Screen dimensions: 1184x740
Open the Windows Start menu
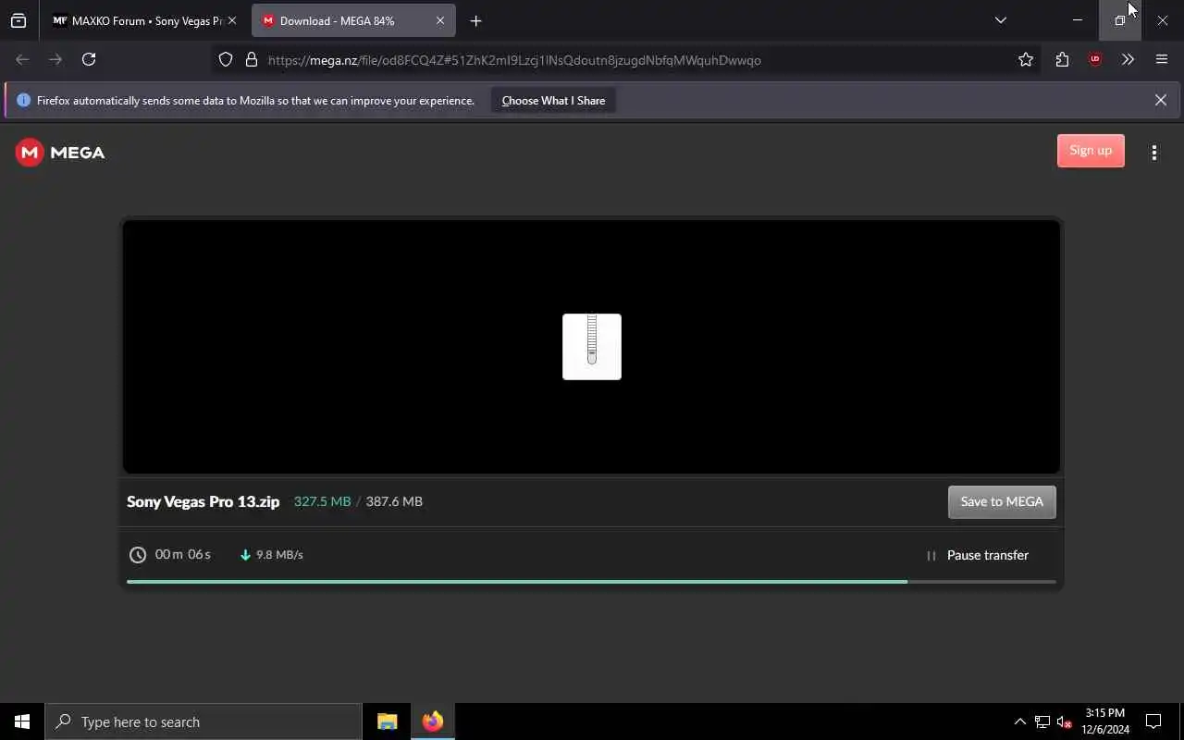(x=22, y=721)
